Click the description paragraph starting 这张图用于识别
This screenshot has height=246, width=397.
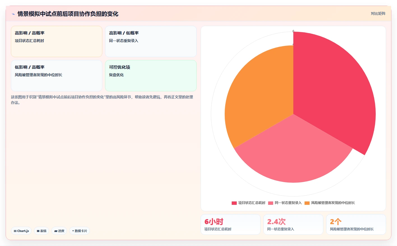pyautogui.click(x=102, y=100)
